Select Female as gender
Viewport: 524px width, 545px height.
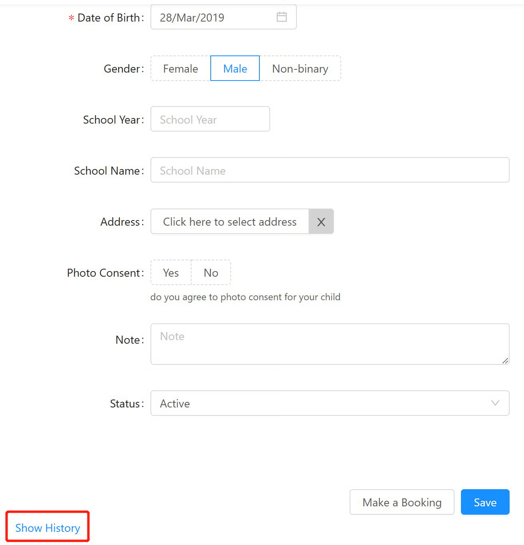coord(180,69)
